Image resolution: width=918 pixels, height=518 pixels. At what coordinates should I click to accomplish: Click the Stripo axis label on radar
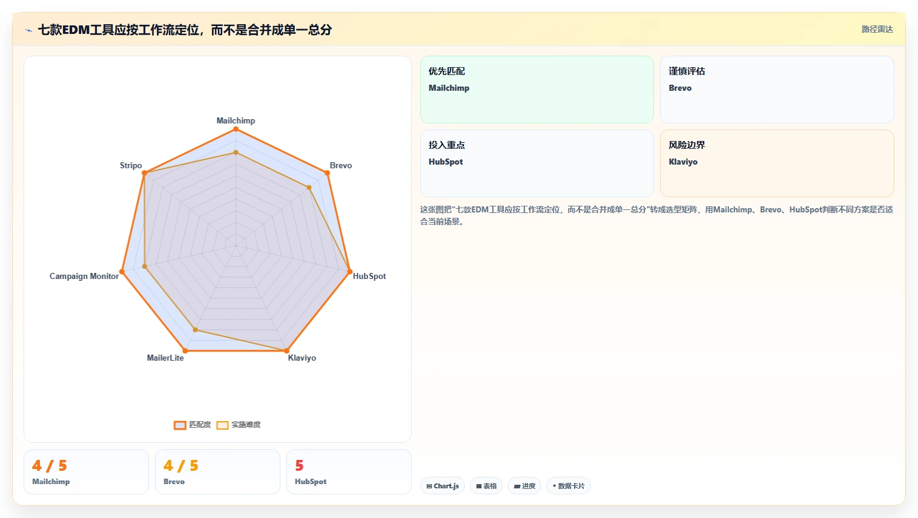pos(131,165)
